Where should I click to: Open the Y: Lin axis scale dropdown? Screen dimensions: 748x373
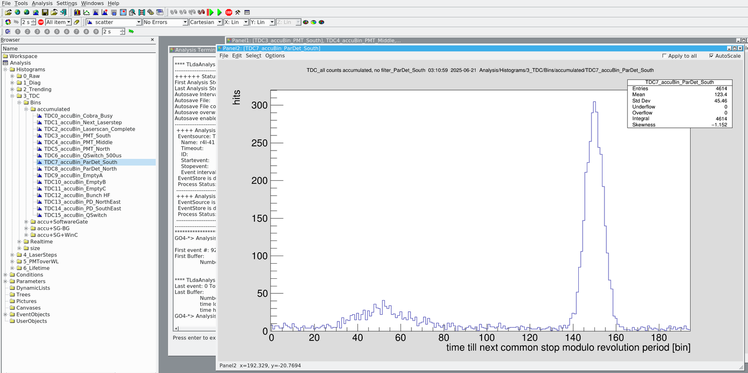(x=262, y=22)
